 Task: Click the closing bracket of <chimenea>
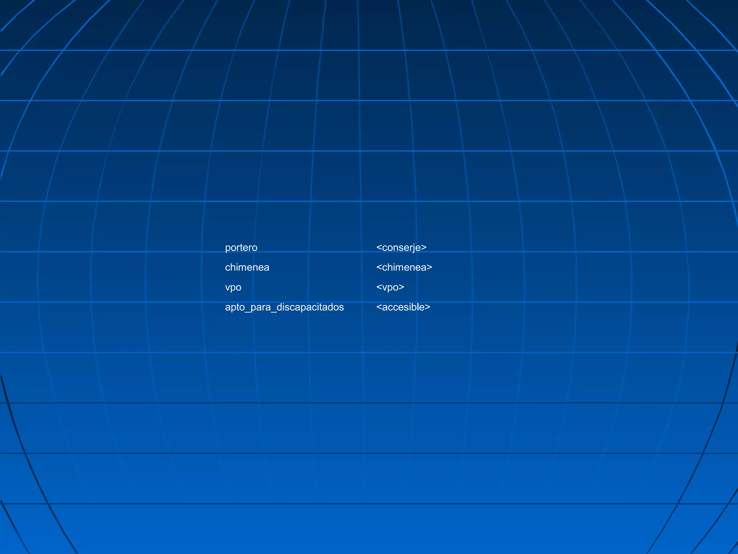(429, 268)
